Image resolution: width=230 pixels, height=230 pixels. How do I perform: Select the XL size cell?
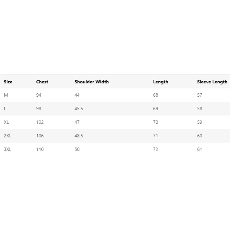6,122
